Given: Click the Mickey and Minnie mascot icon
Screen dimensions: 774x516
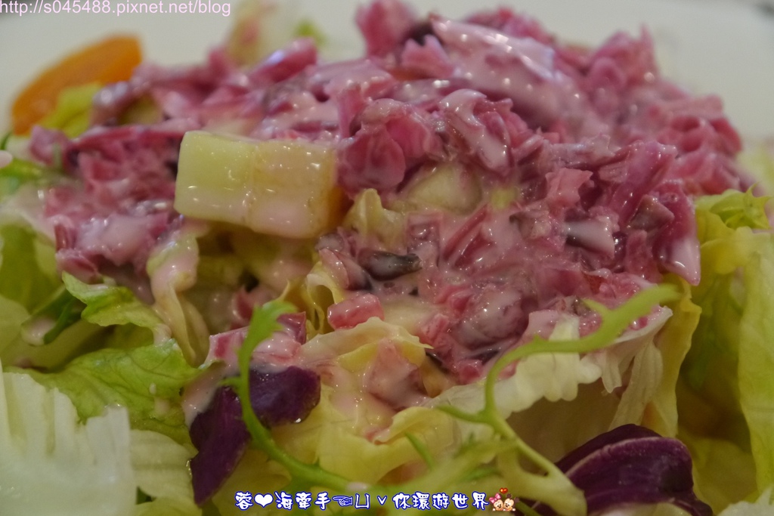Looking at the screenshot, I should coord(502,503).
